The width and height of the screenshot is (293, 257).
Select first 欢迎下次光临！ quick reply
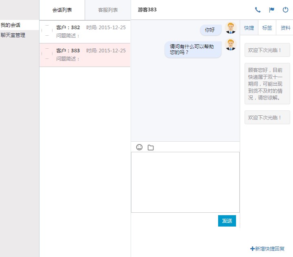pyautogui.click(x=267, y=50)
